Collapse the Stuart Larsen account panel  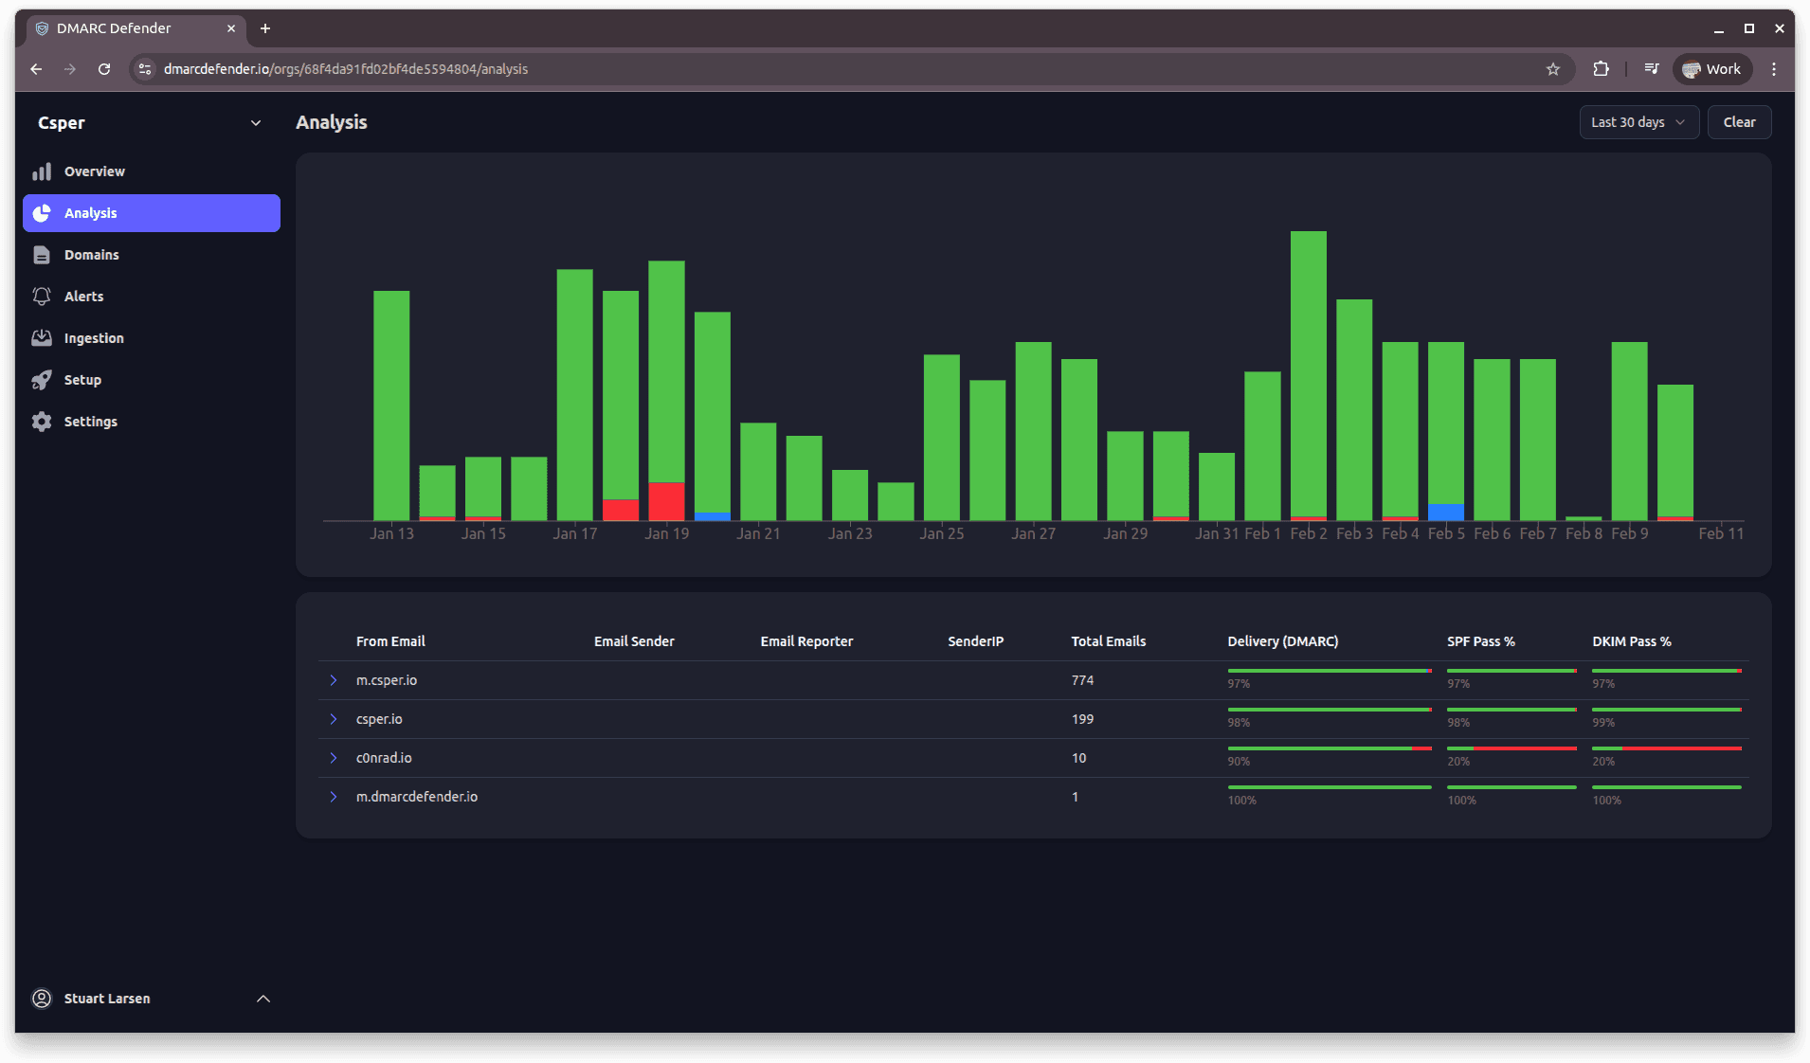262,998
